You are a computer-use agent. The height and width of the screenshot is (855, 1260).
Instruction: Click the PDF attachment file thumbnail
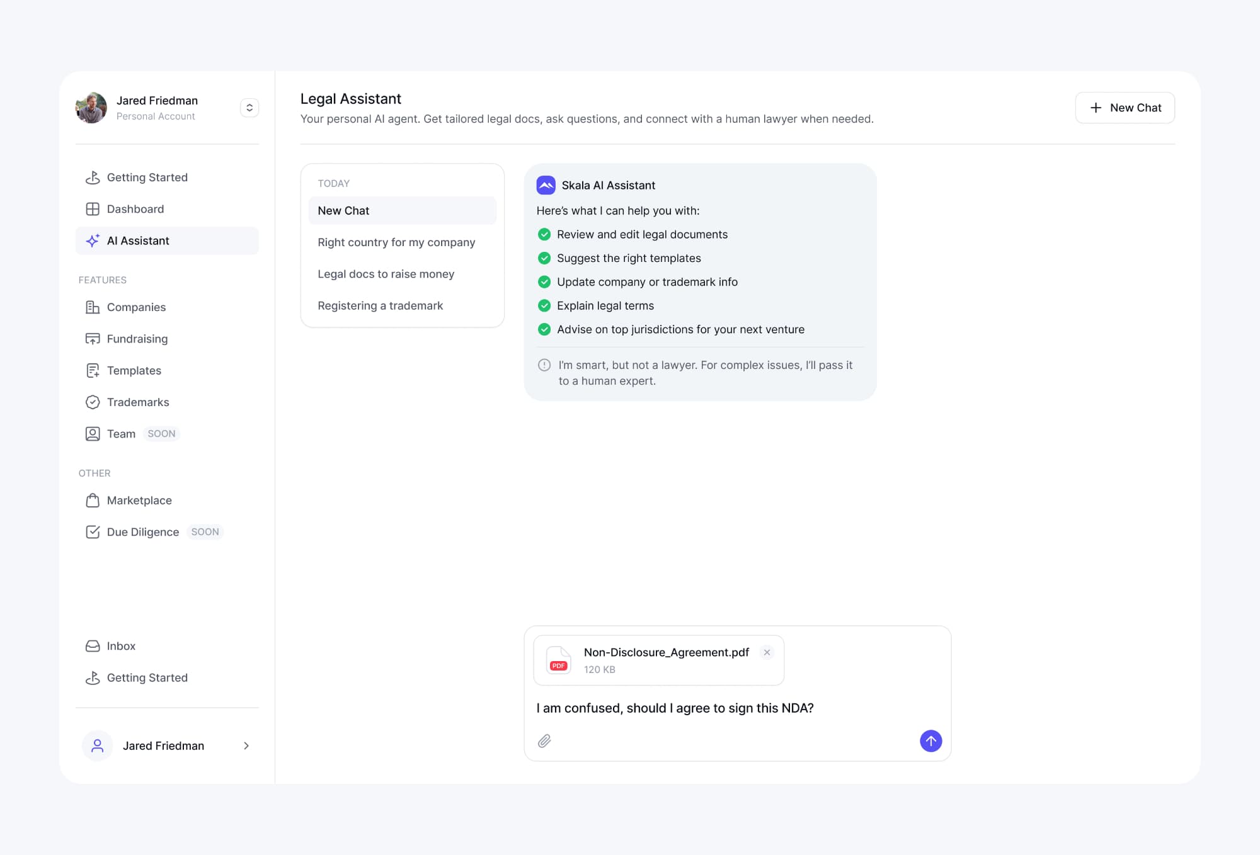[558, 660]
